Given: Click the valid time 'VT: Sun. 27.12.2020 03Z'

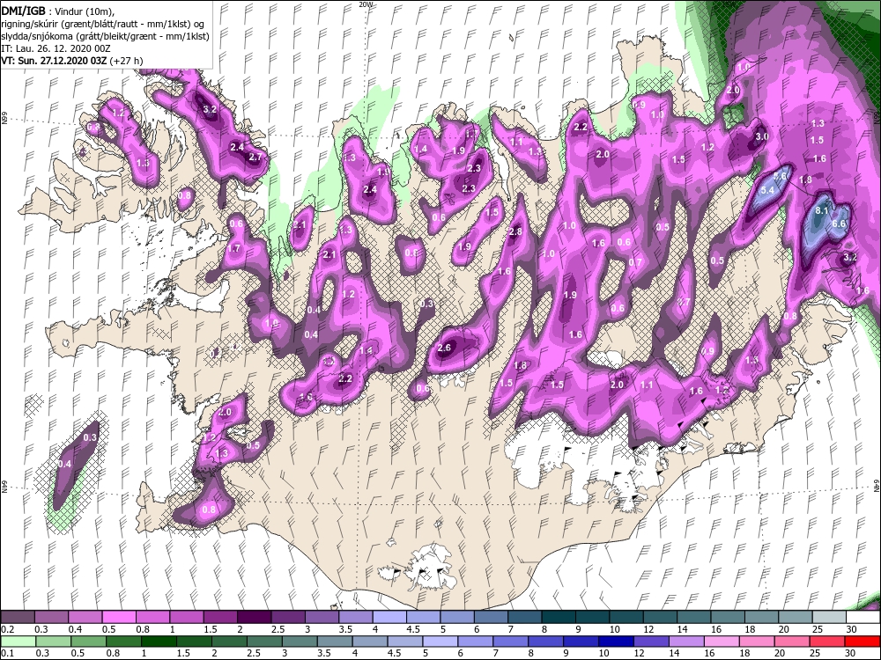Looking at the screenshot, I should [x=54, y=61].
